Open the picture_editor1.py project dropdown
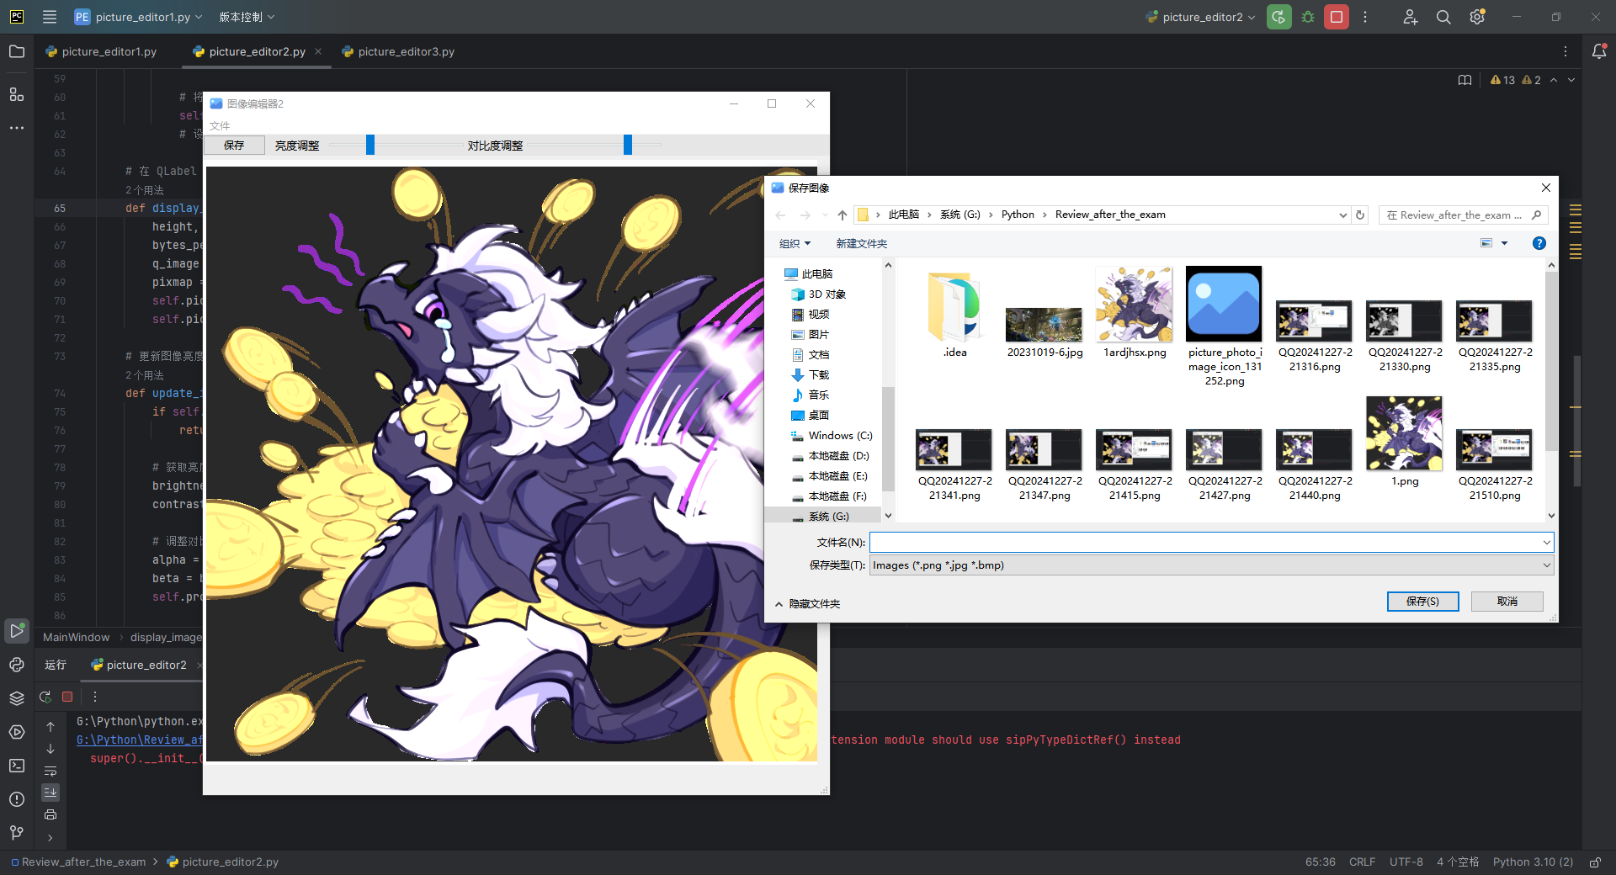Viewport: 1616px width, 875px height. 138,17
